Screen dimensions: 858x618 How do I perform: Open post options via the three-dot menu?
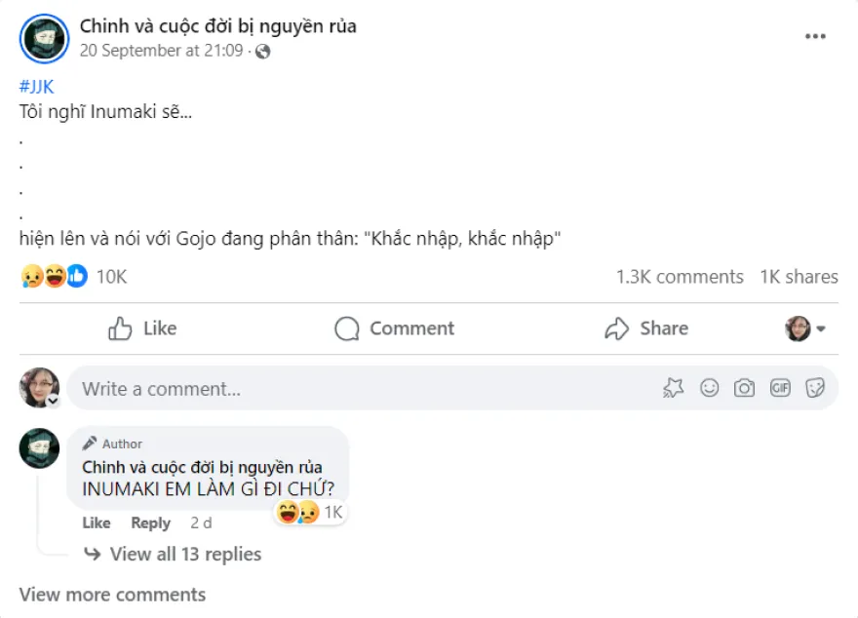point(815,37)
